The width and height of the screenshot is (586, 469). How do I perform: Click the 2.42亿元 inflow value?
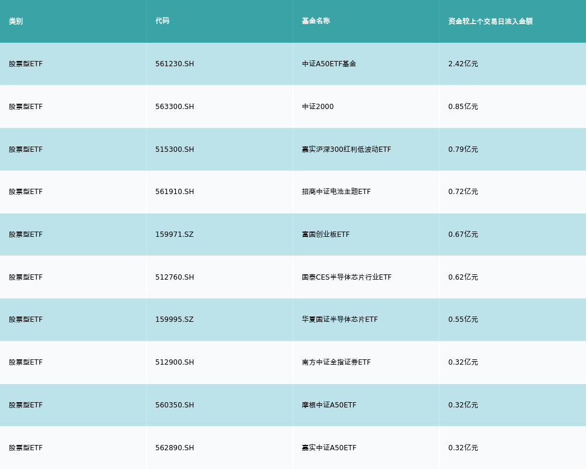click(463, 64)
